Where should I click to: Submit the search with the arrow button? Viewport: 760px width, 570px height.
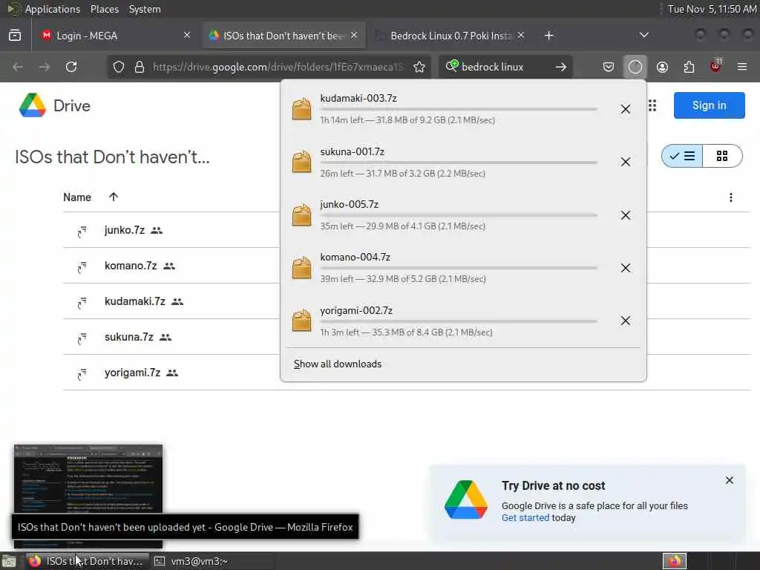click(561, 67)
